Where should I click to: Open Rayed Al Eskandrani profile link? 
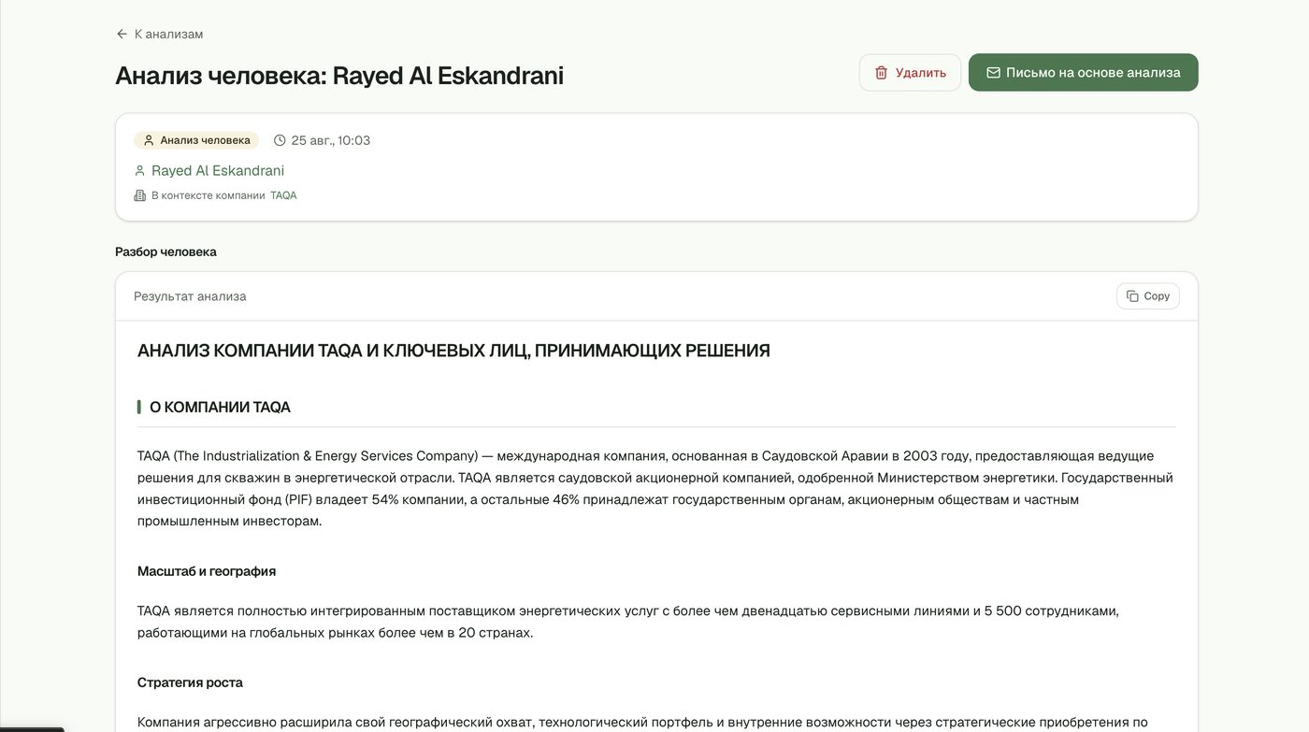[218, 170]
